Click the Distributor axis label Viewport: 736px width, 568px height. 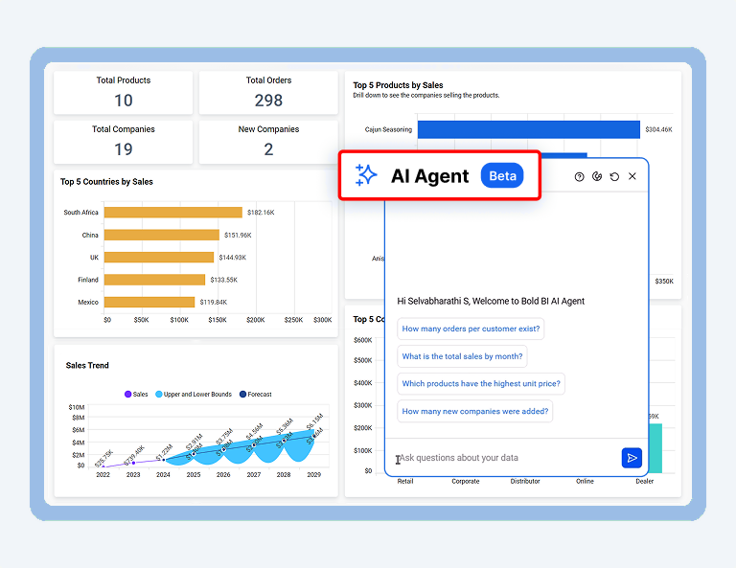[x=525, y=481]
